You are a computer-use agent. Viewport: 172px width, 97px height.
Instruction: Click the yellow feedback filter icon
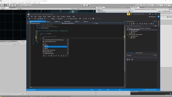(128, 14)
